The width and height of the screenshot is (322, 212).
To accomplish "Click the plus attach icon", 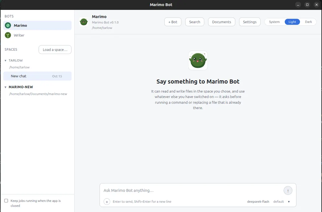I will click(x=107, y=202).
